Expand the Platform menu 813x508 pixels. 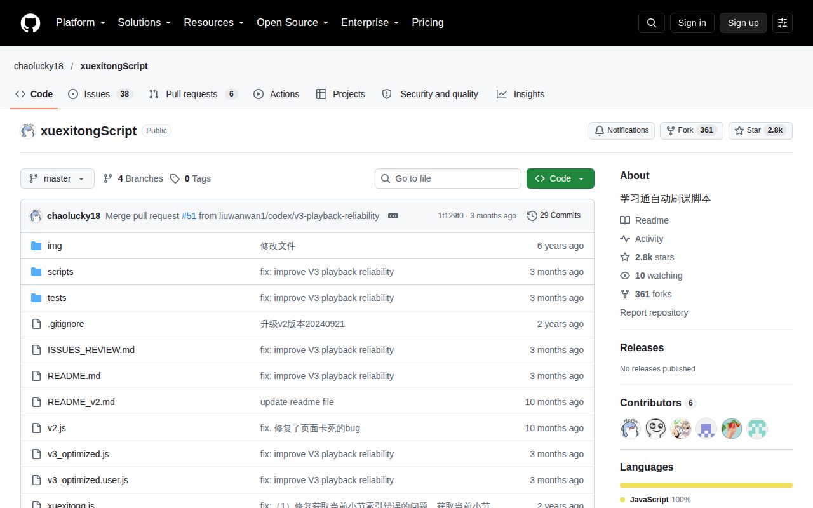point(81,23)
